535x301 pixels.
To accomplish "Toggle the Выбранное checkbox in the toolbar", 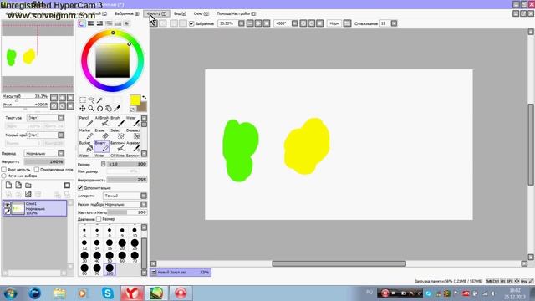I will [x=191, y=23].
